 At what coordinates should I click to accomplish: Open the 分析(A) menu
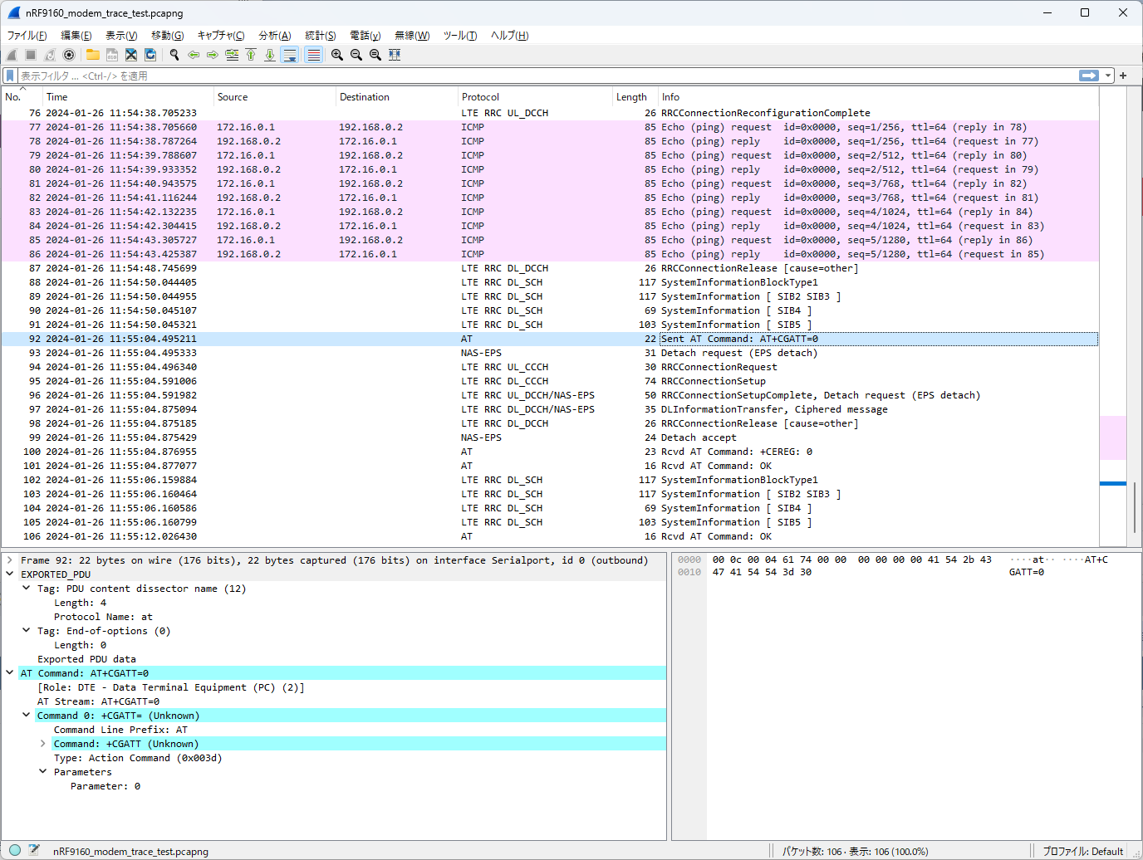(x=275, y=36)
